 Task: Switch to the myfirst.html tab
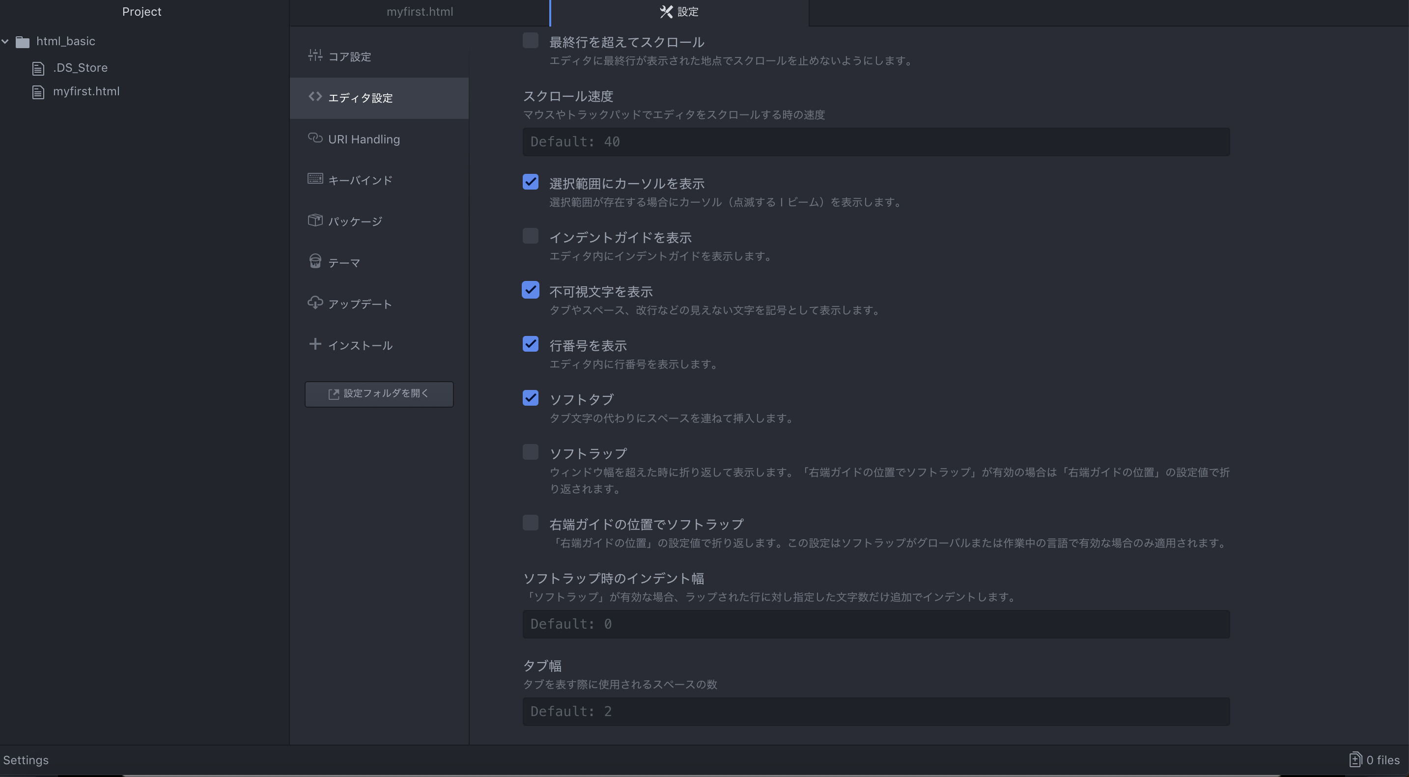pyautogui.click(x=420, y=11)
